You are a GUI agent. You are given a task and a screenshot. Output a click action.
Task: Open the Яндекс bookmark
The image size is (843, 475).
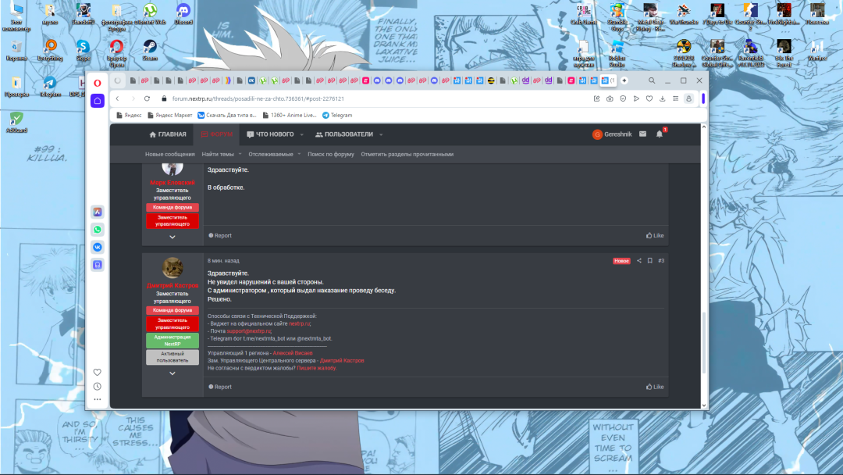pyautogui.click(x=129, y=115)
